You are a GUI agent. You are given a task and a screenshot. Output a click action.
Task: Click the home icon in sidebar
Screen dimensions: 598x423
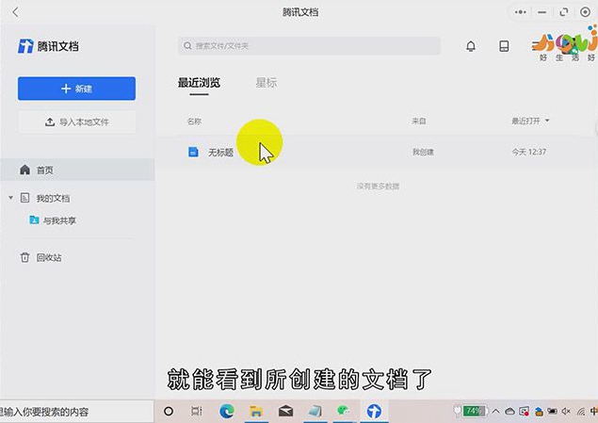24,170
